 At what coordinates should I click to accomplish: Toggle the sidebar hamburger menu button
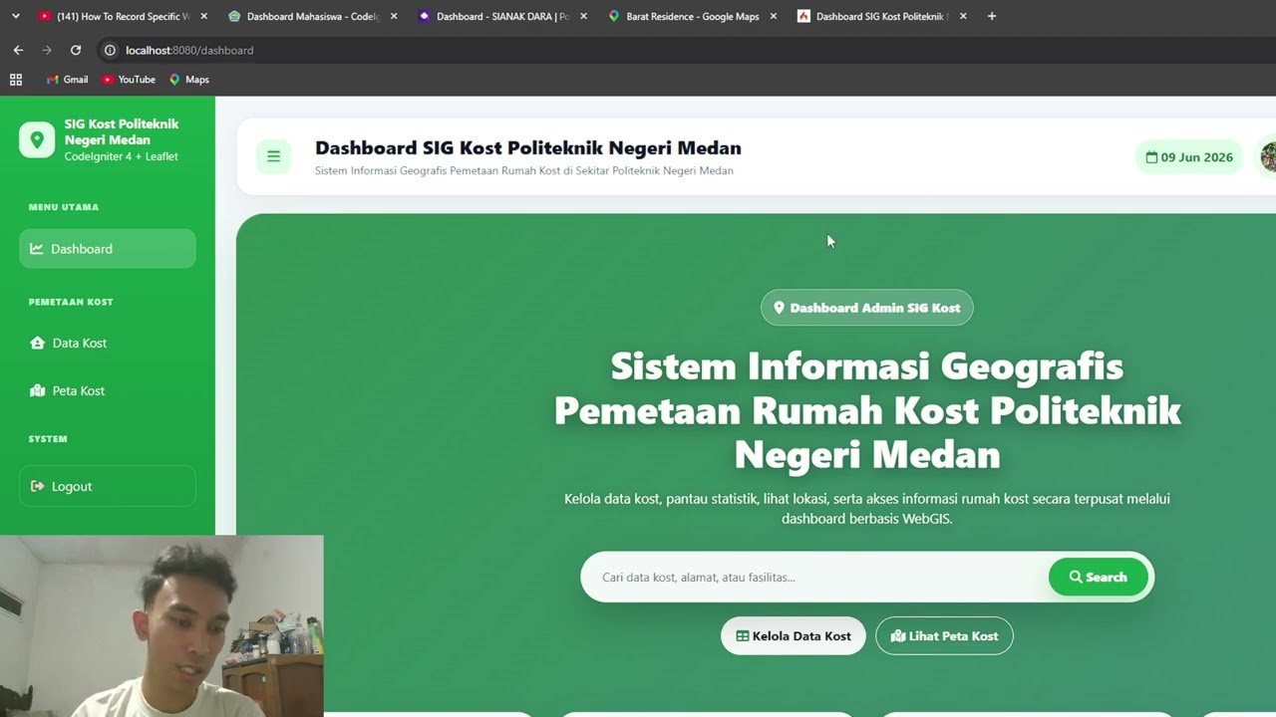(273, 156)
